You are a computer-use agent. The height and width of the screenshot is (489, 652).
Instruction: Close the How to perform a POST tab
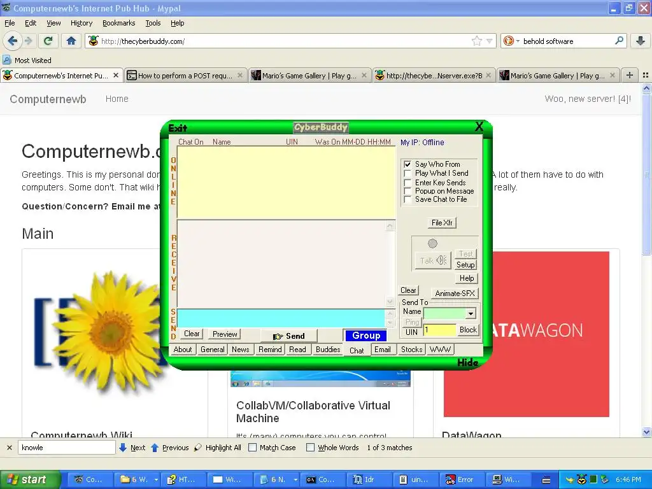pyautogui.click(x=240, y=75)
